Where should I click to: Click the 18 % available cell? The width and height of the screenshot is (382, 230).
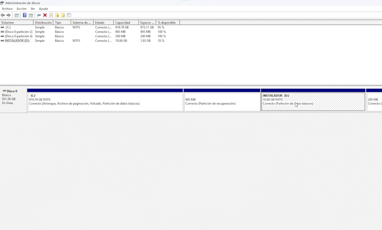point(161,41)
